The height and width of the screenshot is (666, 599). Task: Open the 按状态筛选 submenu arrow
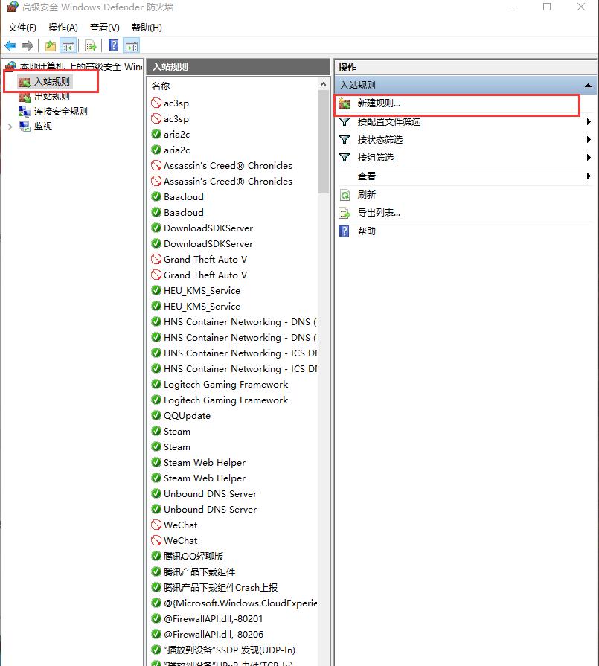[589, 140]
